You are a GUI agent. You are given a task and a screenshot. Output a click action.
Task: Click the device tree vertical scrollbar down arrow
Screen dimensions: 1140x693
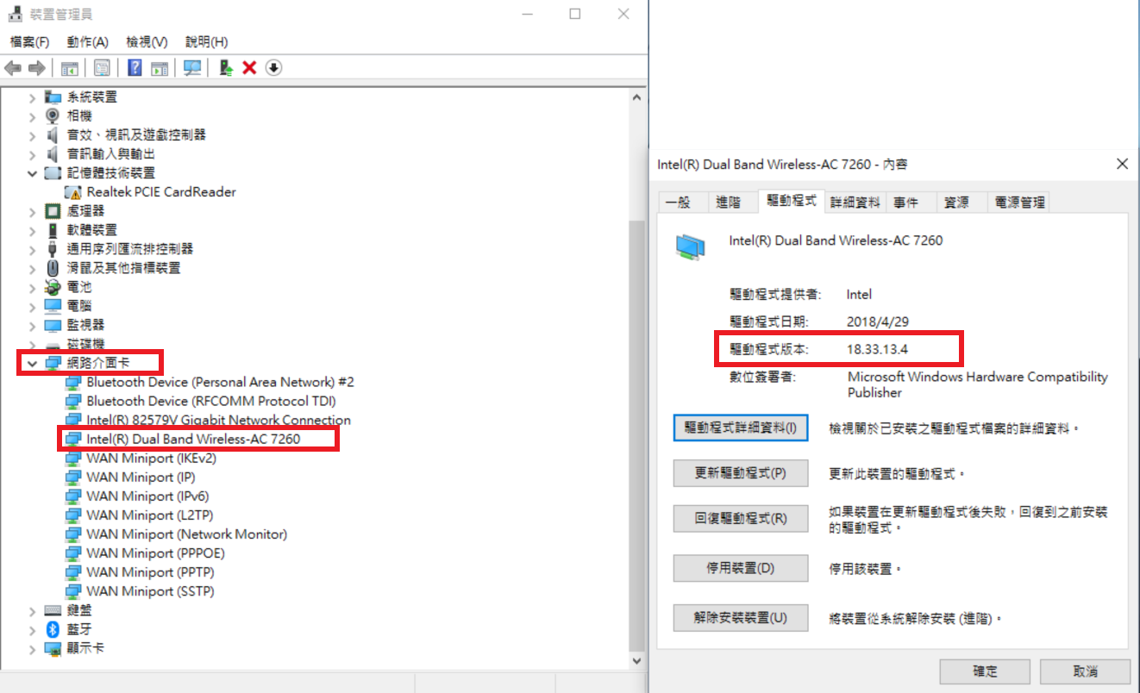637,661
